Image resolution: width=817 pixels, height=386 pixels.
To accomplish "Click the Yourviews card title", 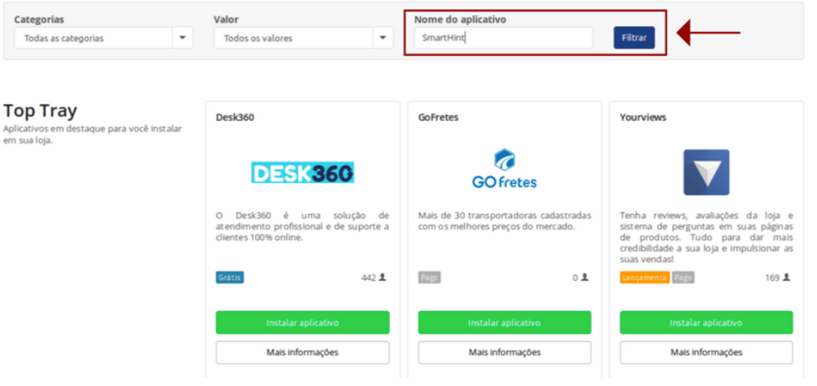I will (x=643, y=117).
